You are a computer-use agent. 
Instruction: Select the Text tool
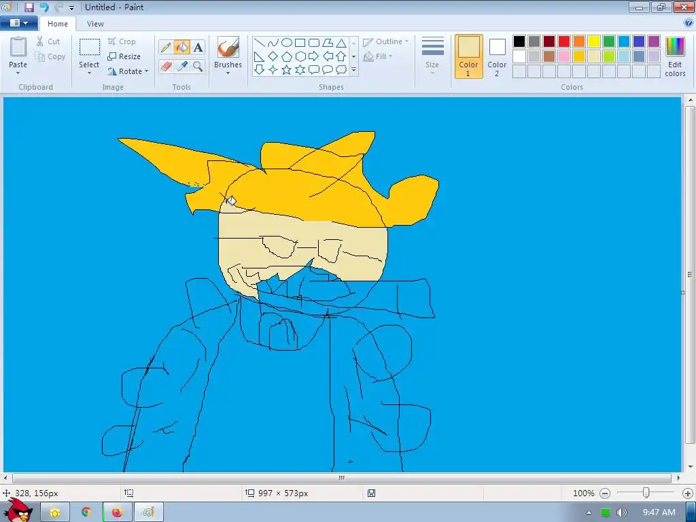[x=198, y=47]
